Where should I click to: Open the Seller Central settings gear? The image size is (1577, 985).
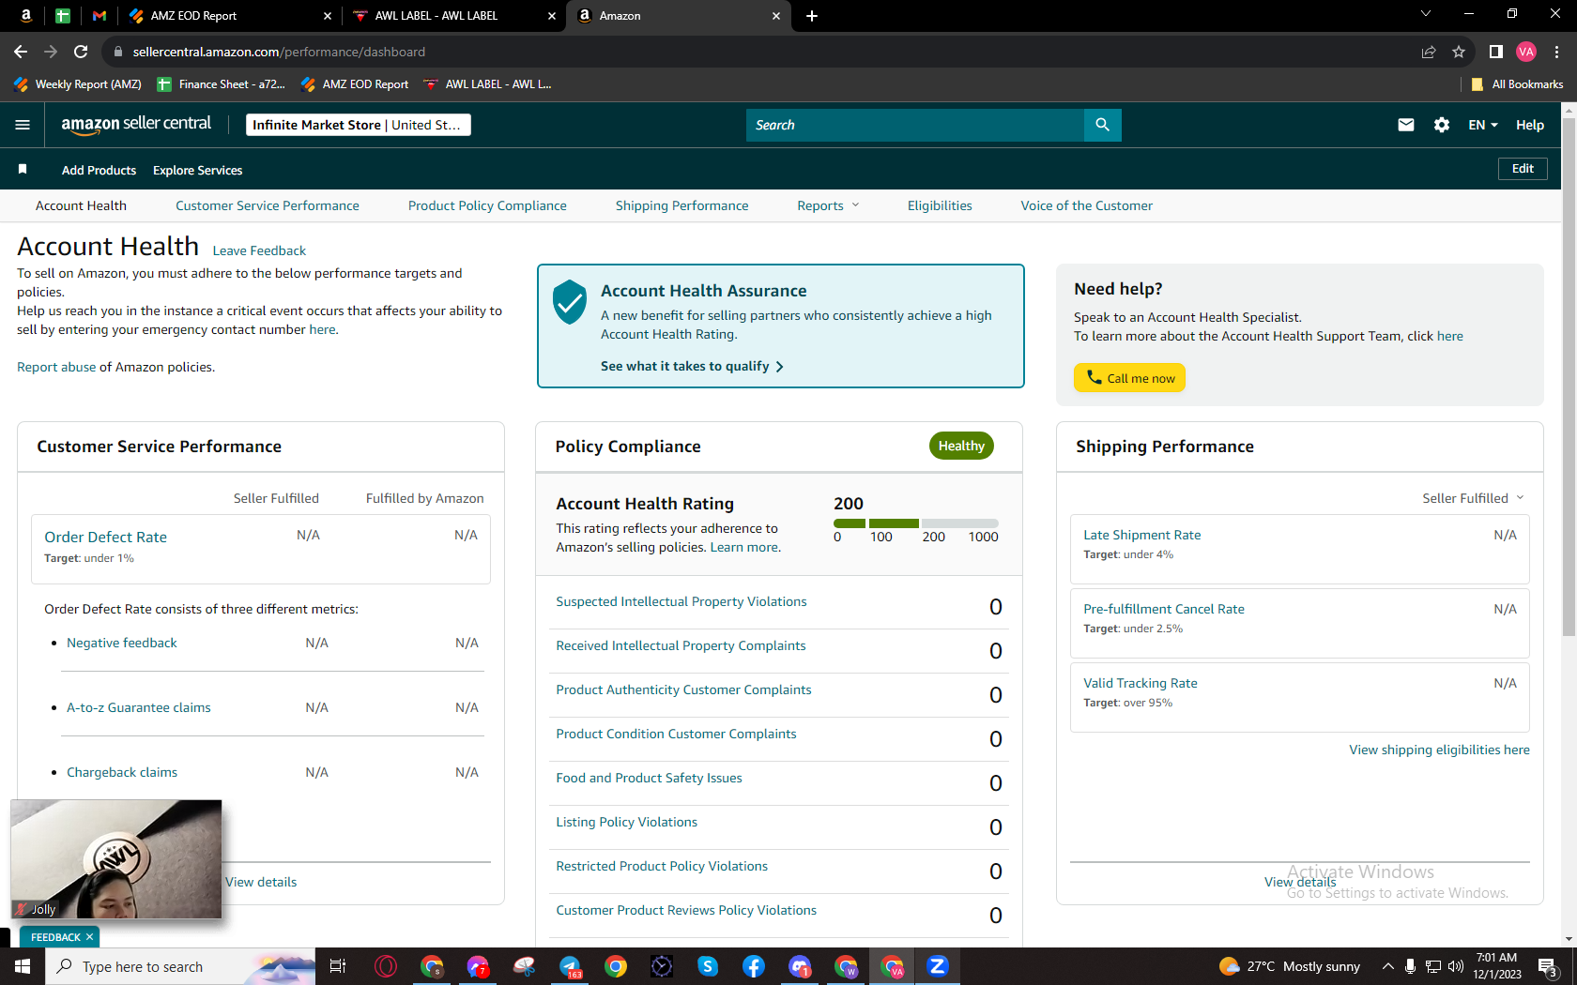[x=1442, y=125]
